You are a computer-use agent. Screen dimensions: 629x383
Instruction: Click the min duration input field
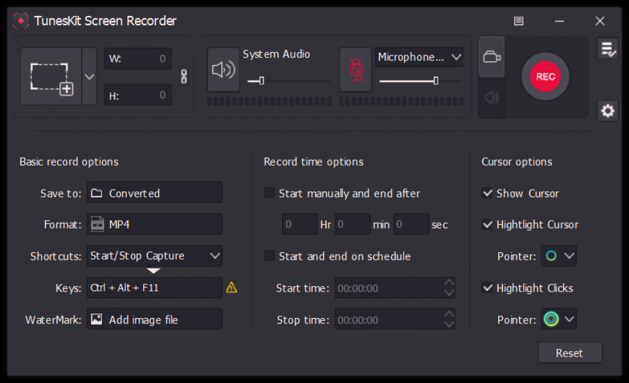352,225
